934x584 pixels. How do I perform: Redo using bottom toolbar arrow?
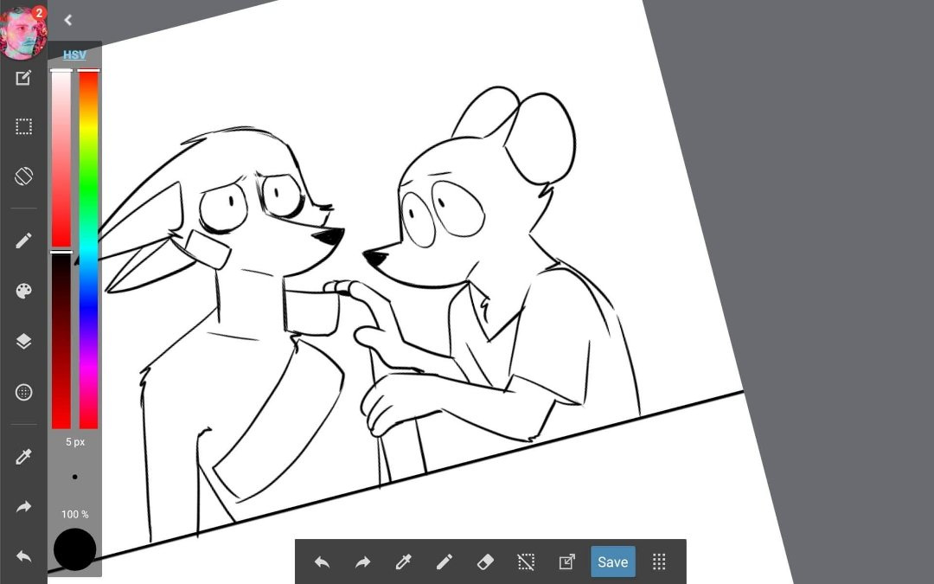point(362,562)
